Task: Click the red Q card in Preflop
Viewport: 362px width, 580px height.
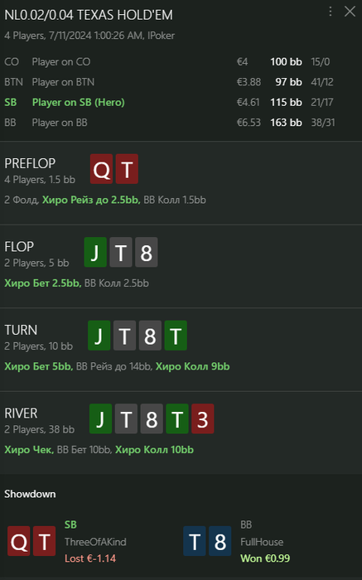Action: click(x=101, y=169)
